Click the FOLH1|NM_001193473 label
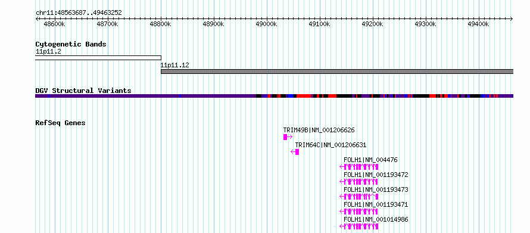 [376, 189]
